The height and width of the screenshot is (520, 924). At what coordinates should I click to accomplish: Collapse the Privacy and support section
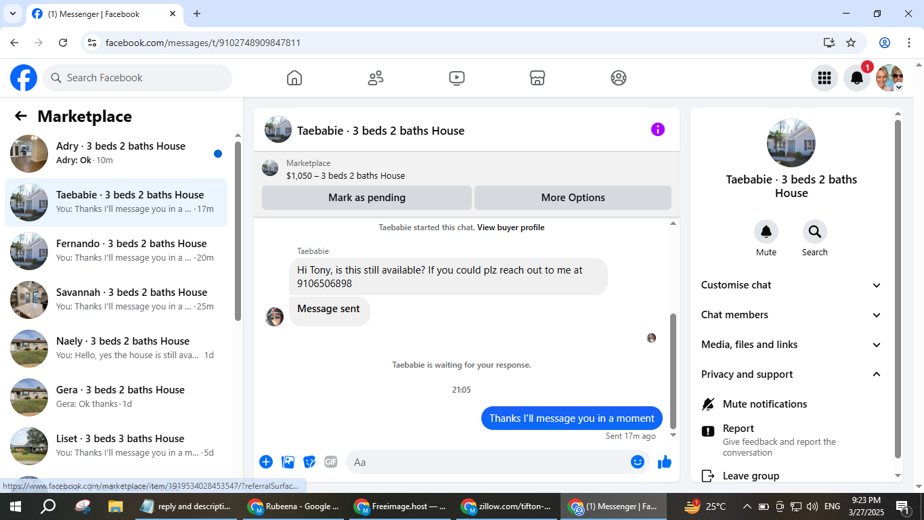click(x=791, y=374)
